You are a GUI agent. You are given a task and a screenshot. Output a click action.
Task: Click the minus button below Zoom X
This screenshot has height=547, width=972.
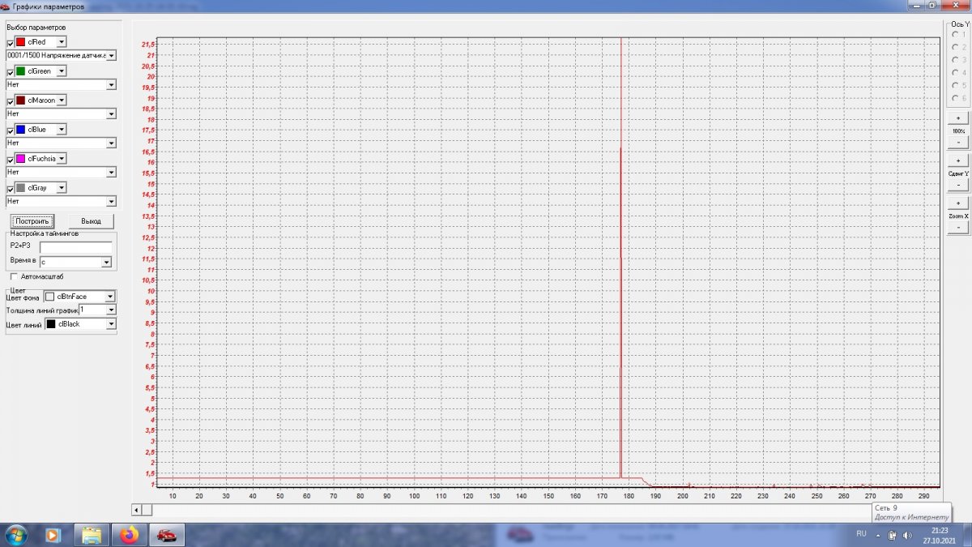pos(957,229)
